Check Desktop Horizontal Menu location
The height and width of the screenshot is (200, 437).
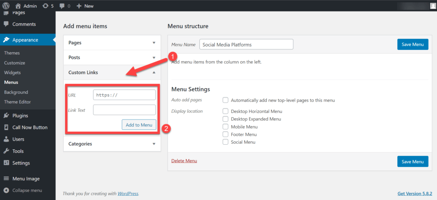pos(225,111)
